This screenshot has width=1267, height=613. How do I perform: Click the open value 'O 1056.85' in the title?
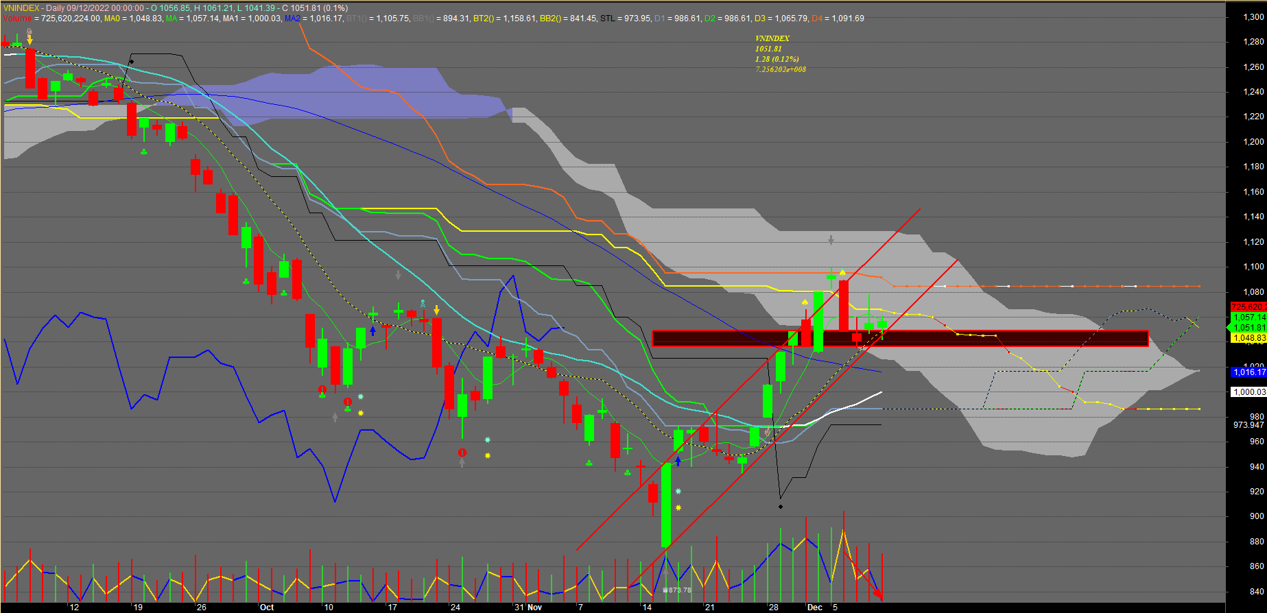[171, 8]
